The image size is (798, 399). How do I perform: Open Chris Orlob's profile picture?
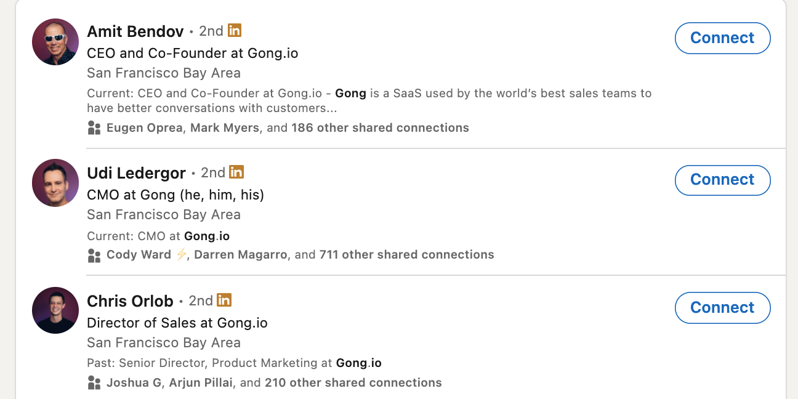(x=55, y=310)
